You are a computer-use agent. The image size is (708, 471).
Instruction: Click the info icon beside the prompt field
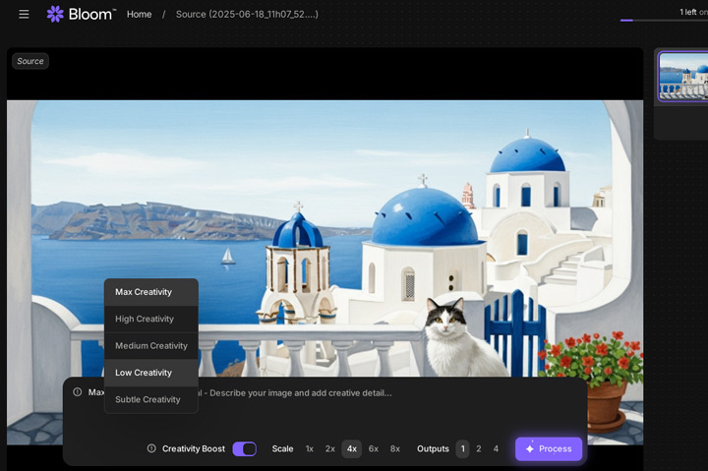point(78,392)
